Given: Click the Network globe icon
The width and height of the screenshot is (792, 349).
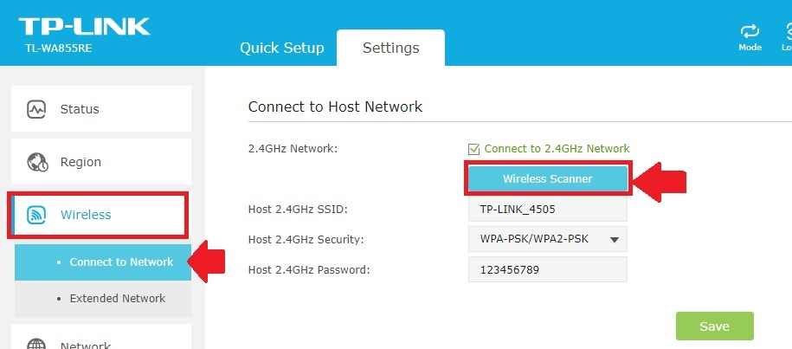Looking at the screenshot, I should point(36,345).
